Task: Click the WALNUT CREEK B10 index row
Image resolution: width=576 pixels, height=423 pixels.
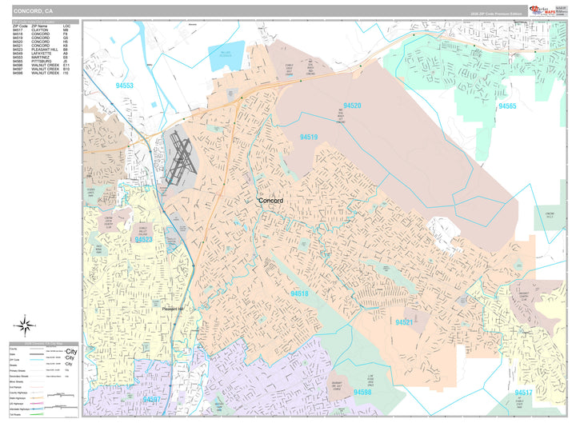Action: [x=41, y=69]
